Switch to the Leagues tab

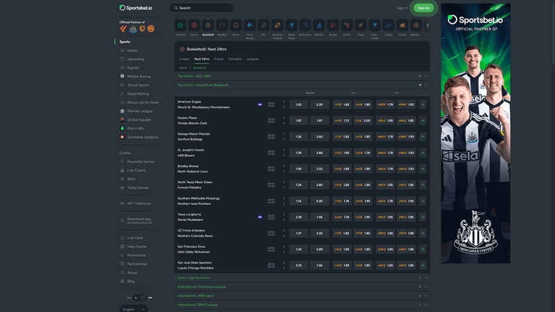[252, 59]
